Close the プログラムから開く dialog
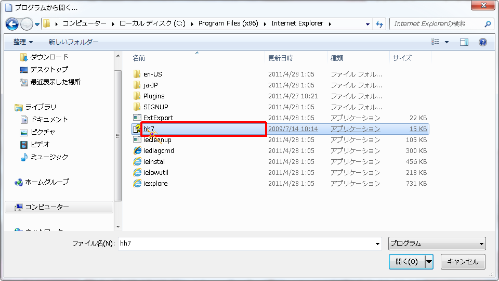The height and width of the screenshot is (281, 499). [x=483, y=5]
